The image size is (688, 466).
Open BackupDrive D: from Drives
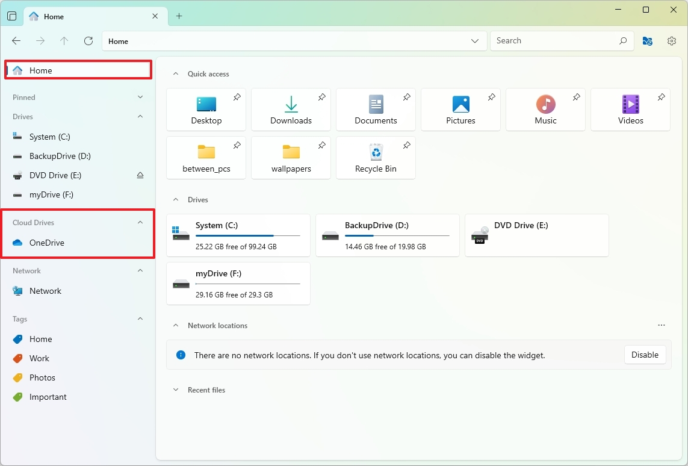pos(387,235)
